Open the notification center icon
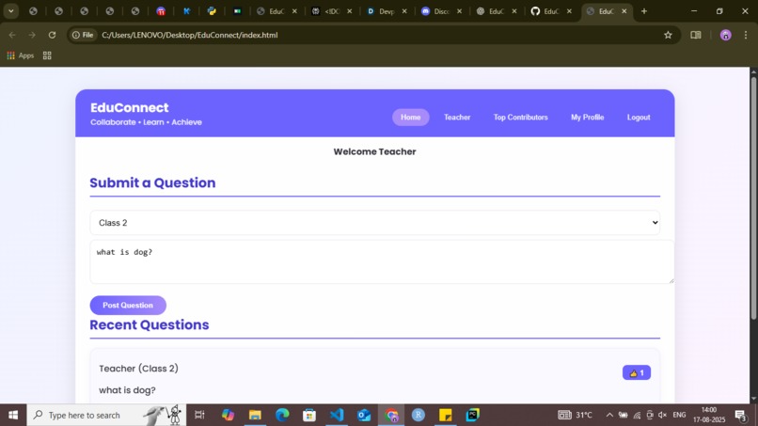 point(741,415)
